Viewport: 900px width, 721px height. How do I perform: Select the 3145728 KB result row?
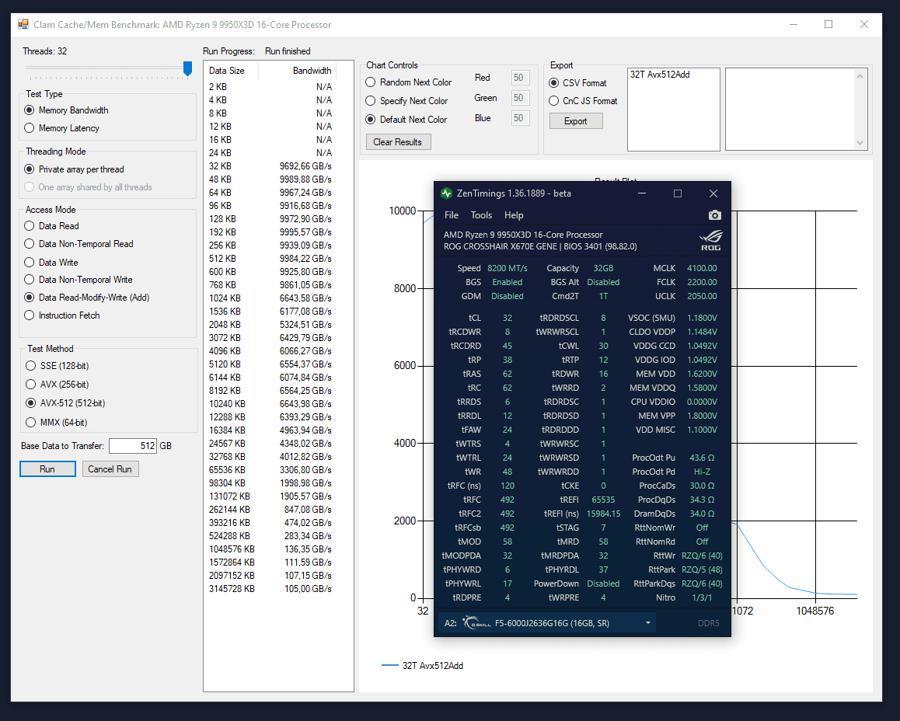point(270,588)
